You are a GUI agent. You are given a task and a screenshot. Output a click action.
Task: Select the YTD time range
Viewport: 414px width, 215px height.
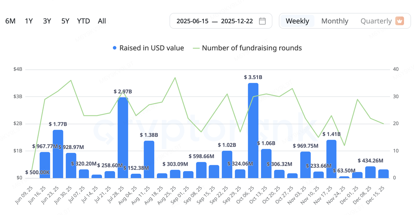(x=83, y=21)
